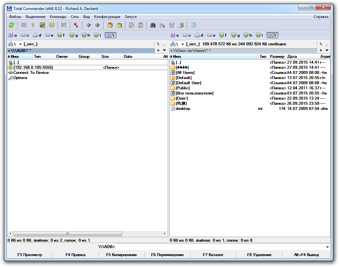Open the Notepad icon in toolbar
The width and height of the screenshot is (339, 267).
(x=193, y=25)
